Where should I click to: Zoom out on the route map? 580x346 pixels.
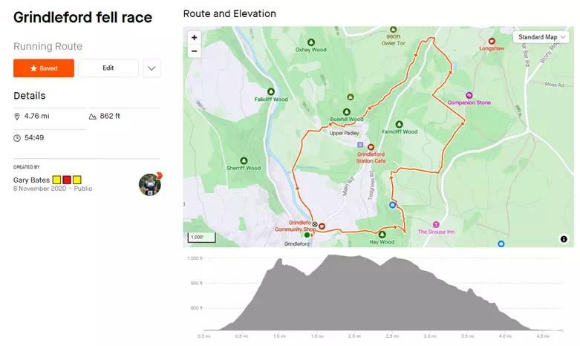pyautogui.click(x=195, y=51)
